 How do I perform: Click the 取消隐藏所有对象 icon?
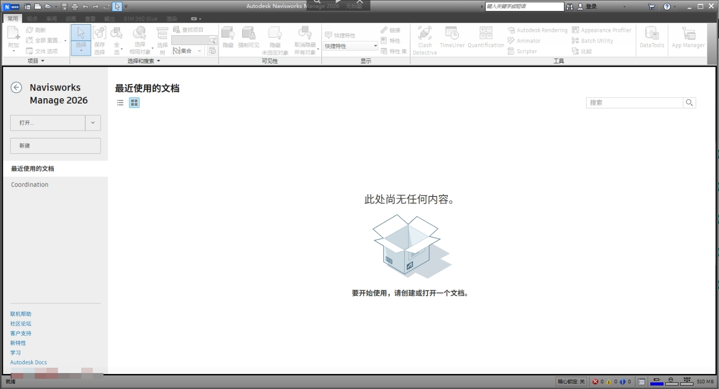305,33
